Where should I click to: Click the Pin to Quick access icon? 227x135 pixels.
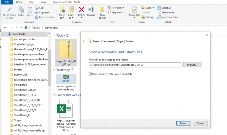click(9, 10)
